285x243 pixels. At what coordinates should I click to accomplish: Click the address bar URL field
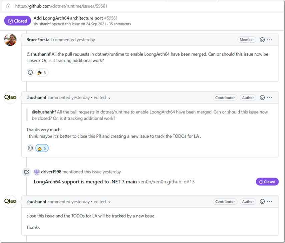133,6
